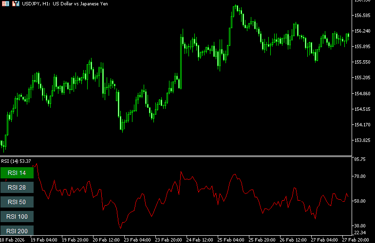
Task: Click the 24 Feb 12:00 time axis label
Action: 200,240
